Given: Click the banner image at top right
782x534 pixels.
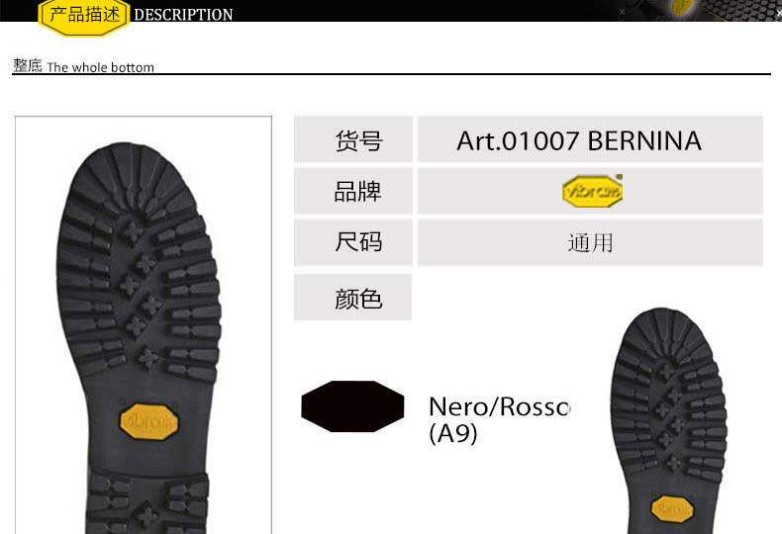Looking at the screenshot, I should point(698,11).
